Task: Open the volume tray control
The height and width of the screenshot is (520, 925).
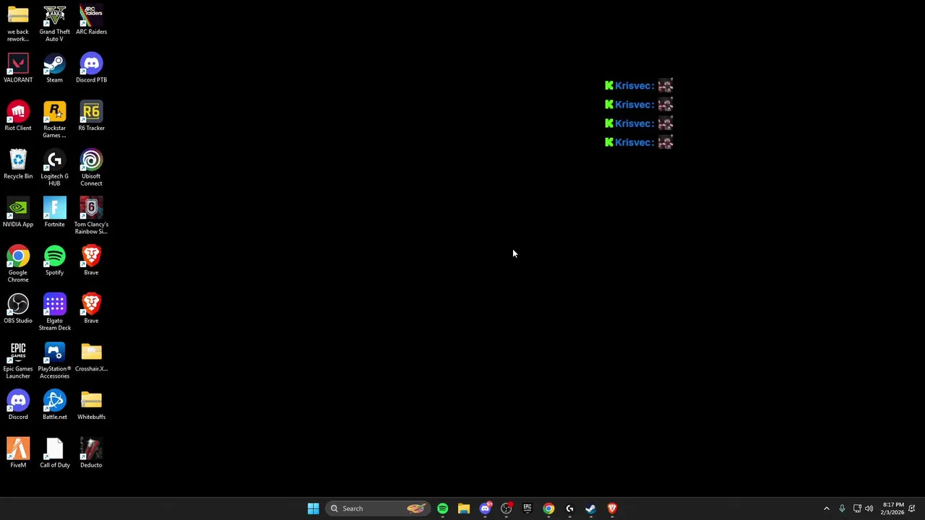Action: [869, 508]
